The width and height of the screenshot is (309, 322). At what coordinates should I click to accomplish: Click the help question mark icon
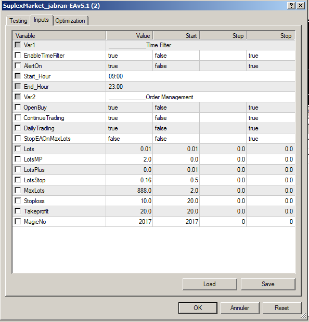tap(291, 6)
